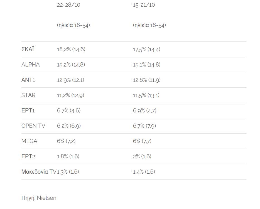
Task: Click the ΕΡΤ1 row label
Action: tap(28, 111)
